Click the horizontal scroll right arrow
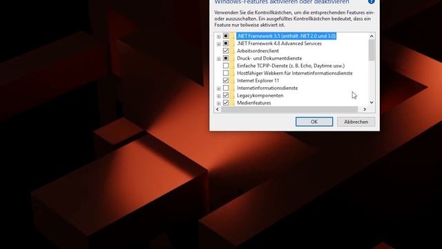Image resolution: width=442 pixels, height=249 pixels. [x=365, y=109]
